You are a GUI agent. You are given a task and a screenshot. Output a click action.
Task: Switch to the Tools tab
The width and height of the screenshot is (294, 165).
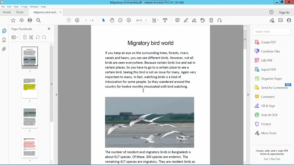(x=20, y=12)
